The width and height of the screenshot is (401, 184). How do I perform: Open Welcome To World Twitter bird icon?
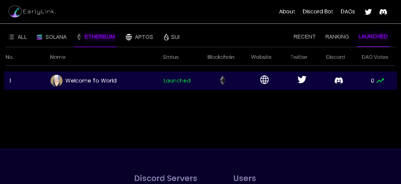pos(302,80)
